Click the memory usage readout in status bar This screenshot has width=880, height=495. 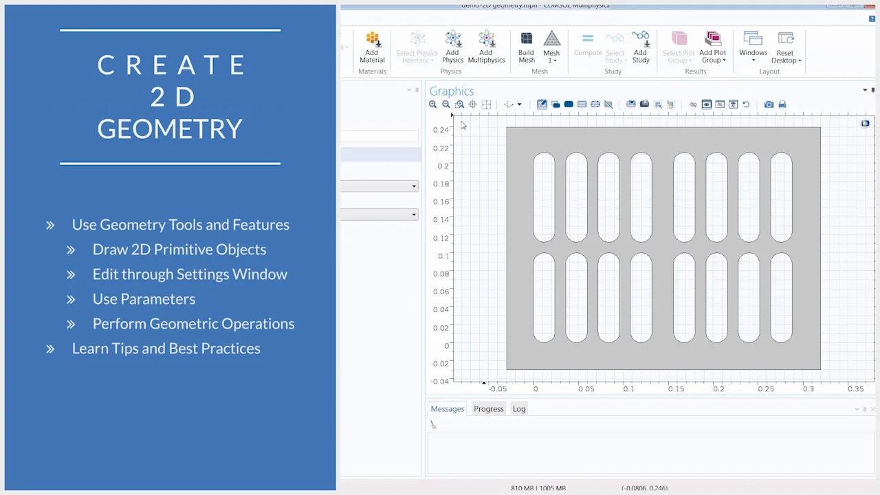pos(538,488)
